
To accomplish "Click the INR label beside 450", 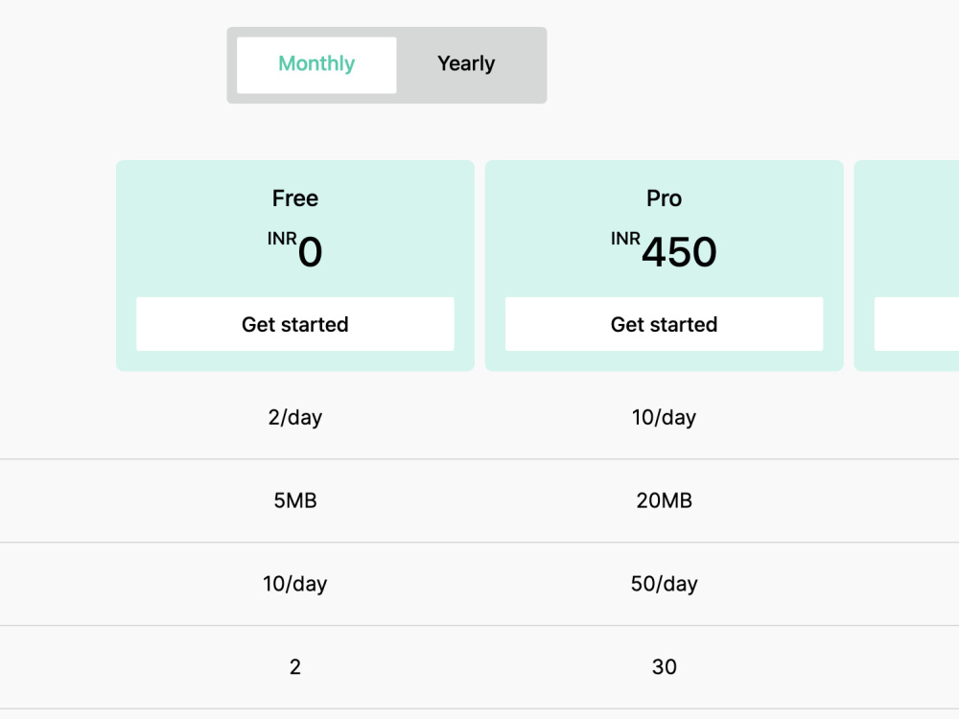I will (625, 239).
